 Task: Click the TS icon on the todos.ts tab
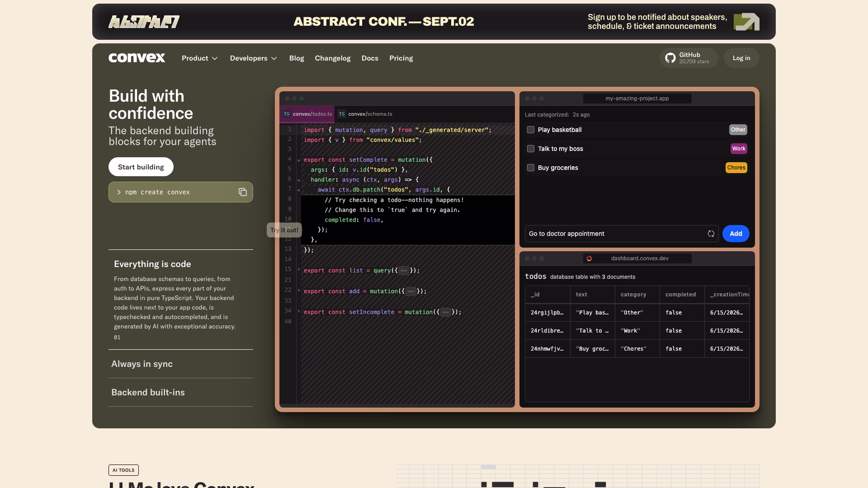pos(287,114)
